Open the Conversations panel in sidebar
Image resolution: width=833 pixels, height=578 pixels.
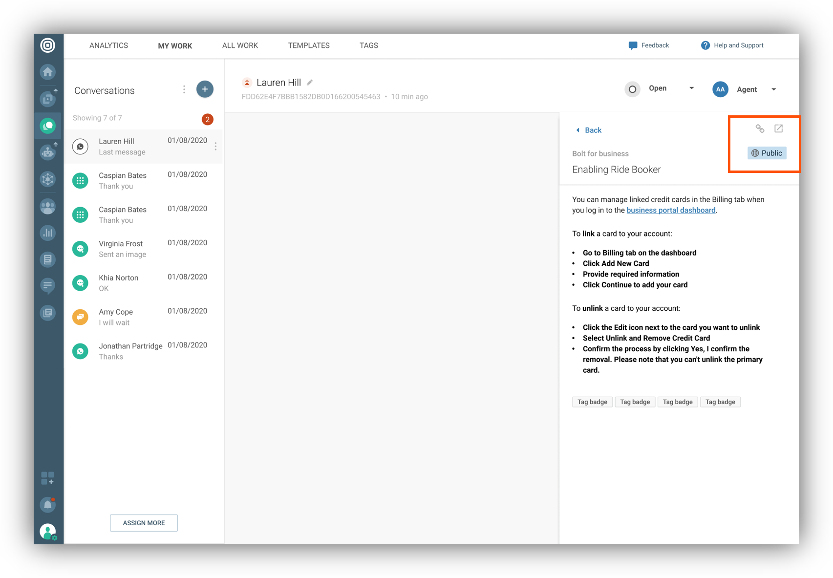(47, 125)
